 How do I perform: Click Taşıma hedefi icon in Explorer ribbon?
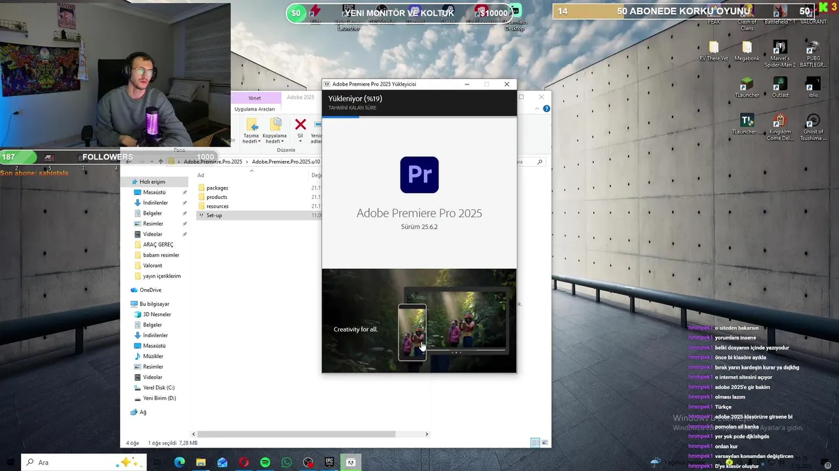click(x=252, y=125)
